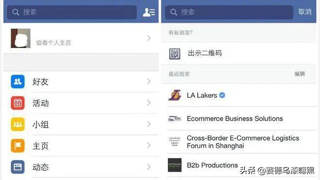Viewport: 320px width, 180px height.
Task: Focus the right screen 搜索 search field
Action: pos(229,12)
